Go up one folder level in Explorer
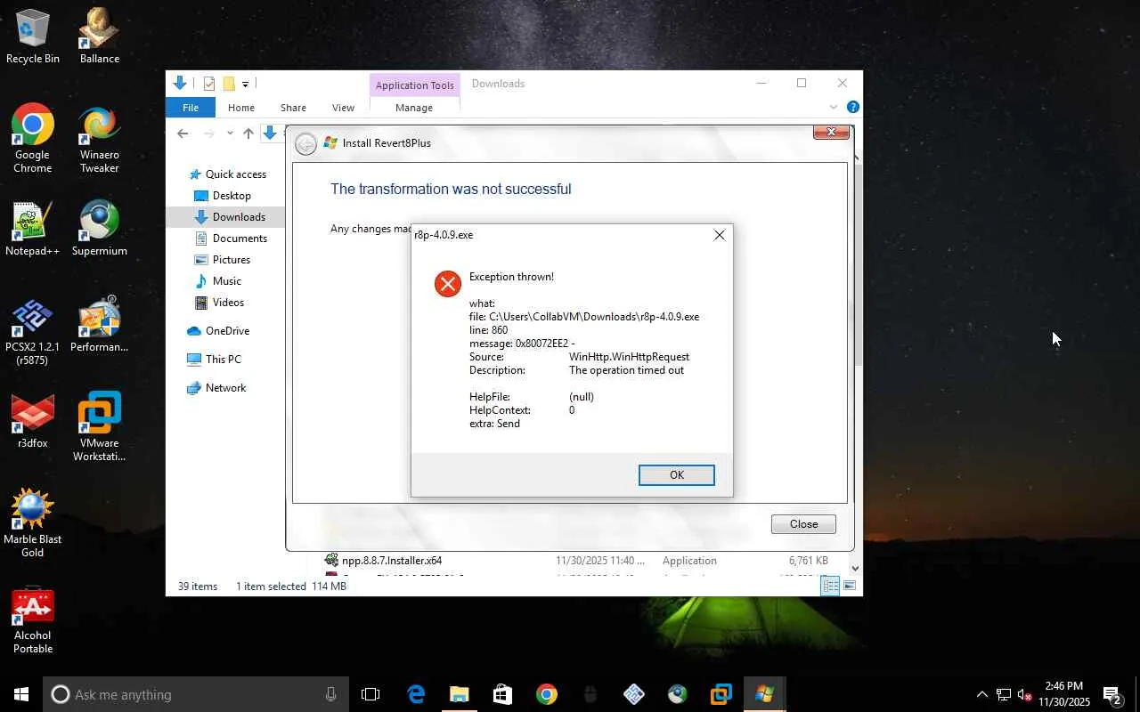 248,133
